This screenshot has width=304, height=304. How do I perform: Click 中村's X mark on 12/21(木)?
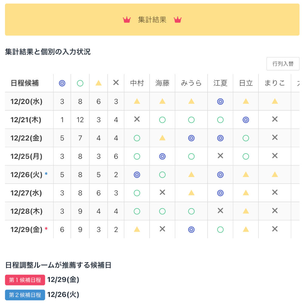(x=137, y=119)
